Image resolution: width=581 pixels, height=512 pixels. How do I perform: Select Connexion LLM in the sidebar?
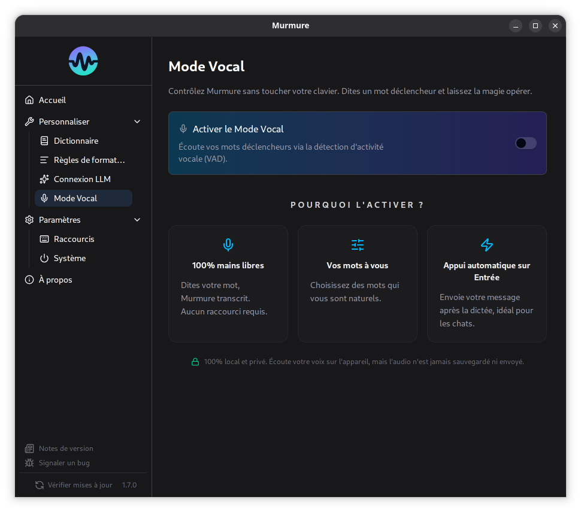82,179
